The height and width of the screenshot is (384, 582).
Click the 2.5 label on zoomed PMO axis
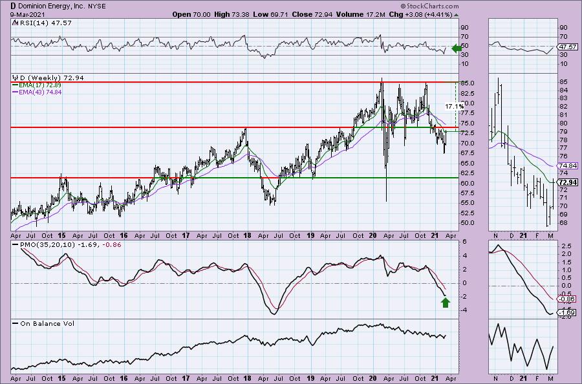click(566, 246)
